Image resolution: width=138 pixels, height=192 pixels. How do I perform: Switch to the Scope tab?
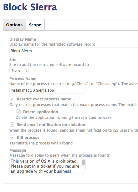pos(35,25)
